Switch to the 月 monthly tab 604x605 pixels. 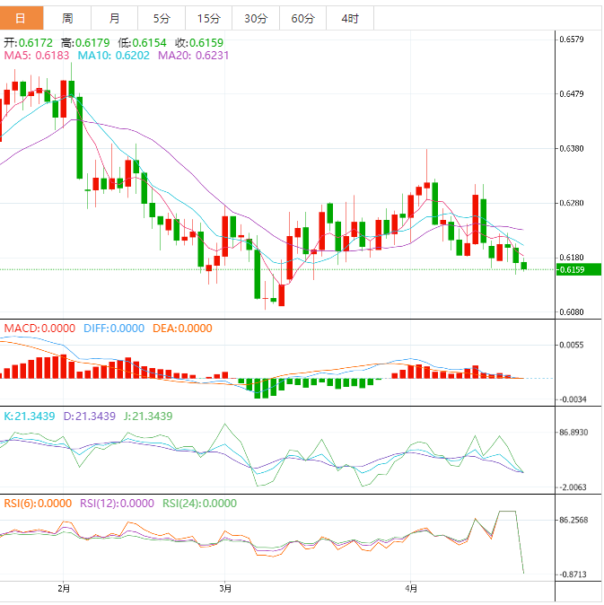(114, 18)
